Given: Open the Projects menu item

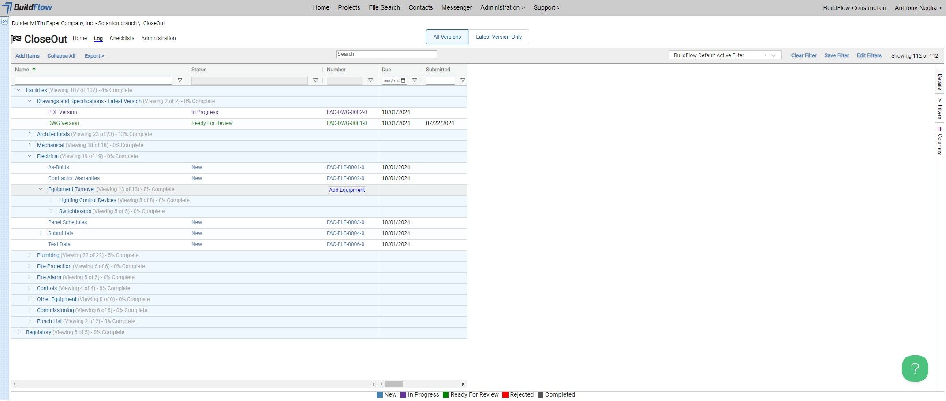Looking at the screenshot, I should pos(349,7).
